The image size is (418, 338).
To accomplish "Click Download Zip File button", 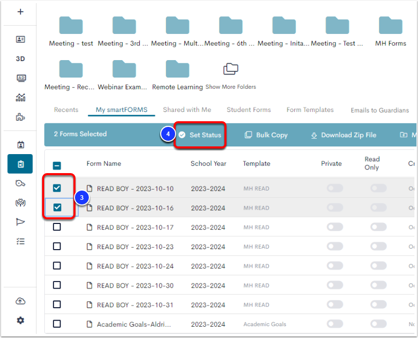I will [344, 135].
